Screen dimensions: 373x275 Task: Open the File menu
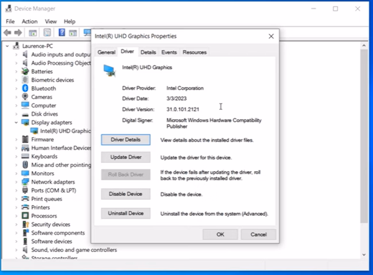[x=10, y=21]
